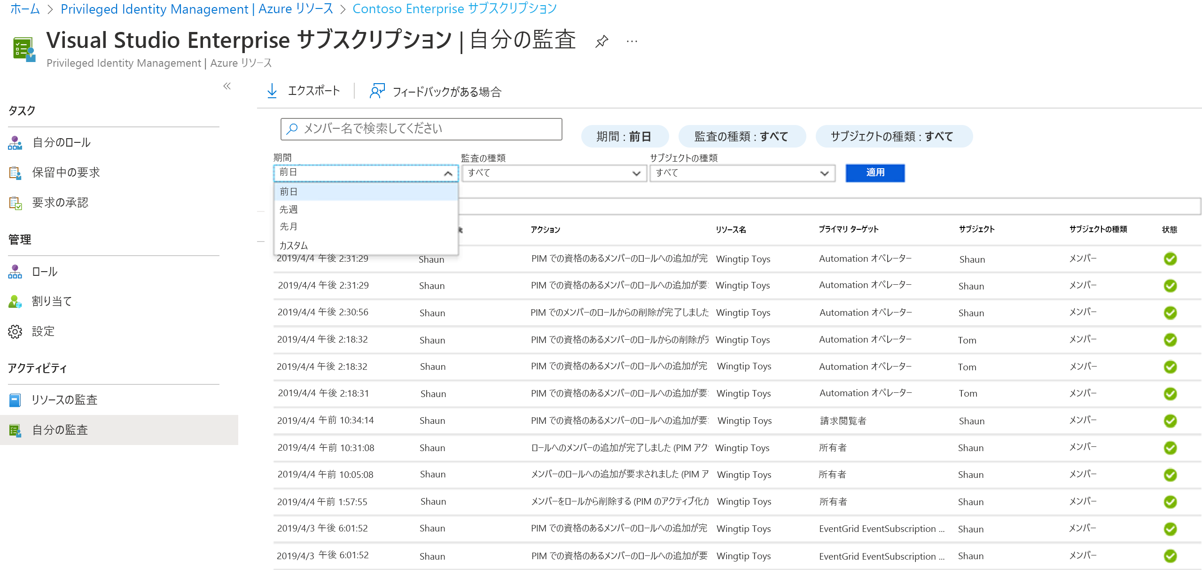Click the 自分のロール sidebar icon
Screen dimensions: 1202x570
coord(15,143)
